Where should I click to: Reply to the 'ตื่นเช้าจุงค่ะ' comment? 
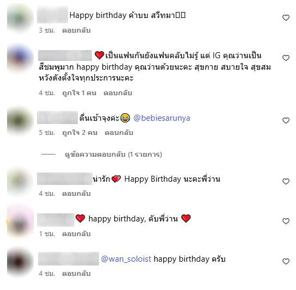(x=119, y=133)
